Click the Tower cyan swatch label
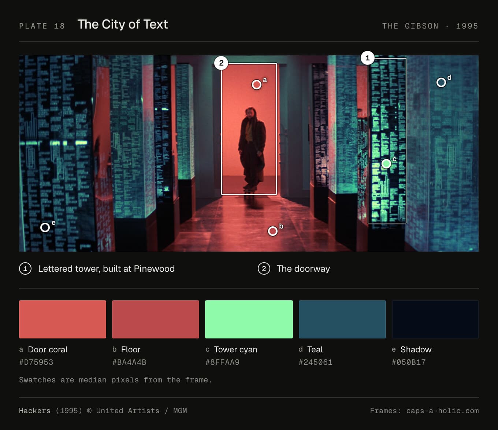 pyautogui.click(x=235, y=349)
